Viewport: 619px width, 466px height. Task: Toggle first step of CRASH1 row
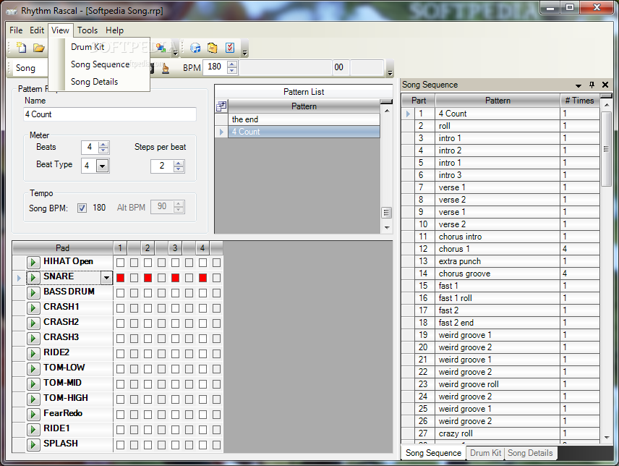[x=121, y=308]
